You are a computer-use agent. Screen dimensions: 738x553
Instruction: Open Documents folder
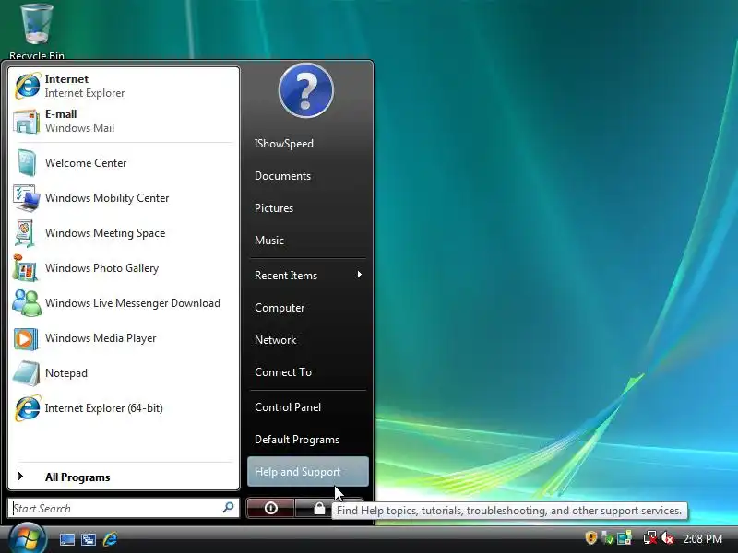(x=307, y=176)
